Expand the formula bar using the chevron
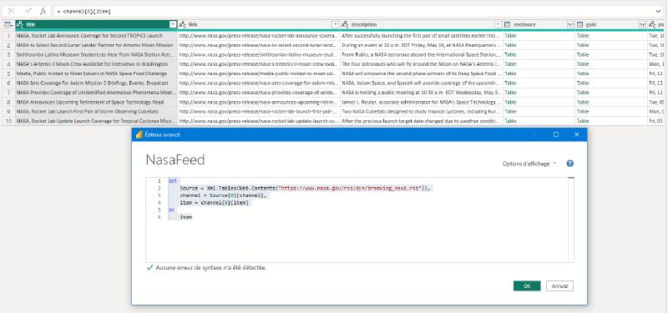 (659, 12)
